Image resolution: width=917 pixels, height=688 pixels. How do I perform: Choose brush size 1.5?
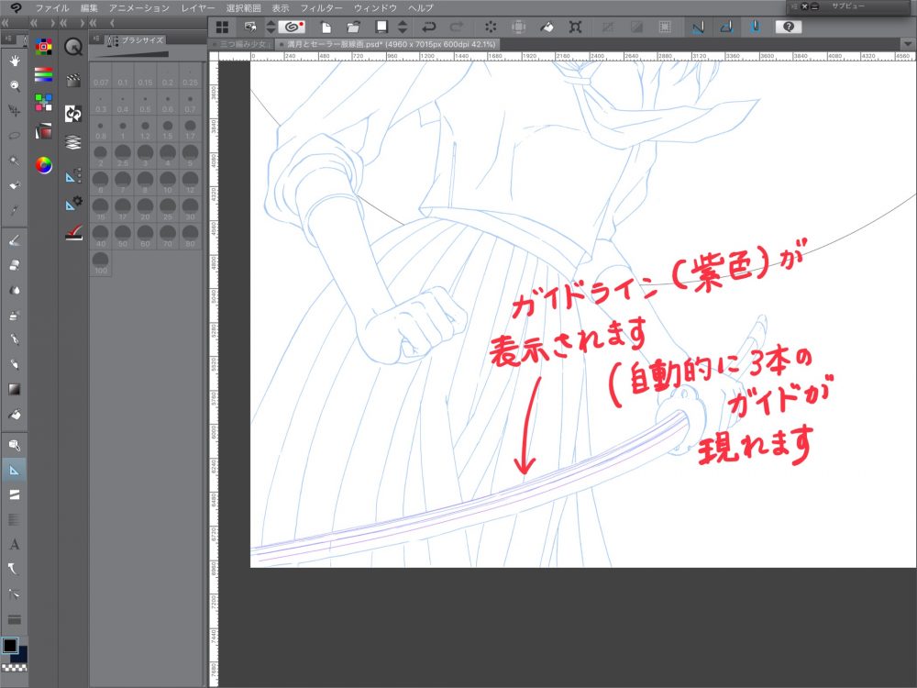(x=168, y=129)
